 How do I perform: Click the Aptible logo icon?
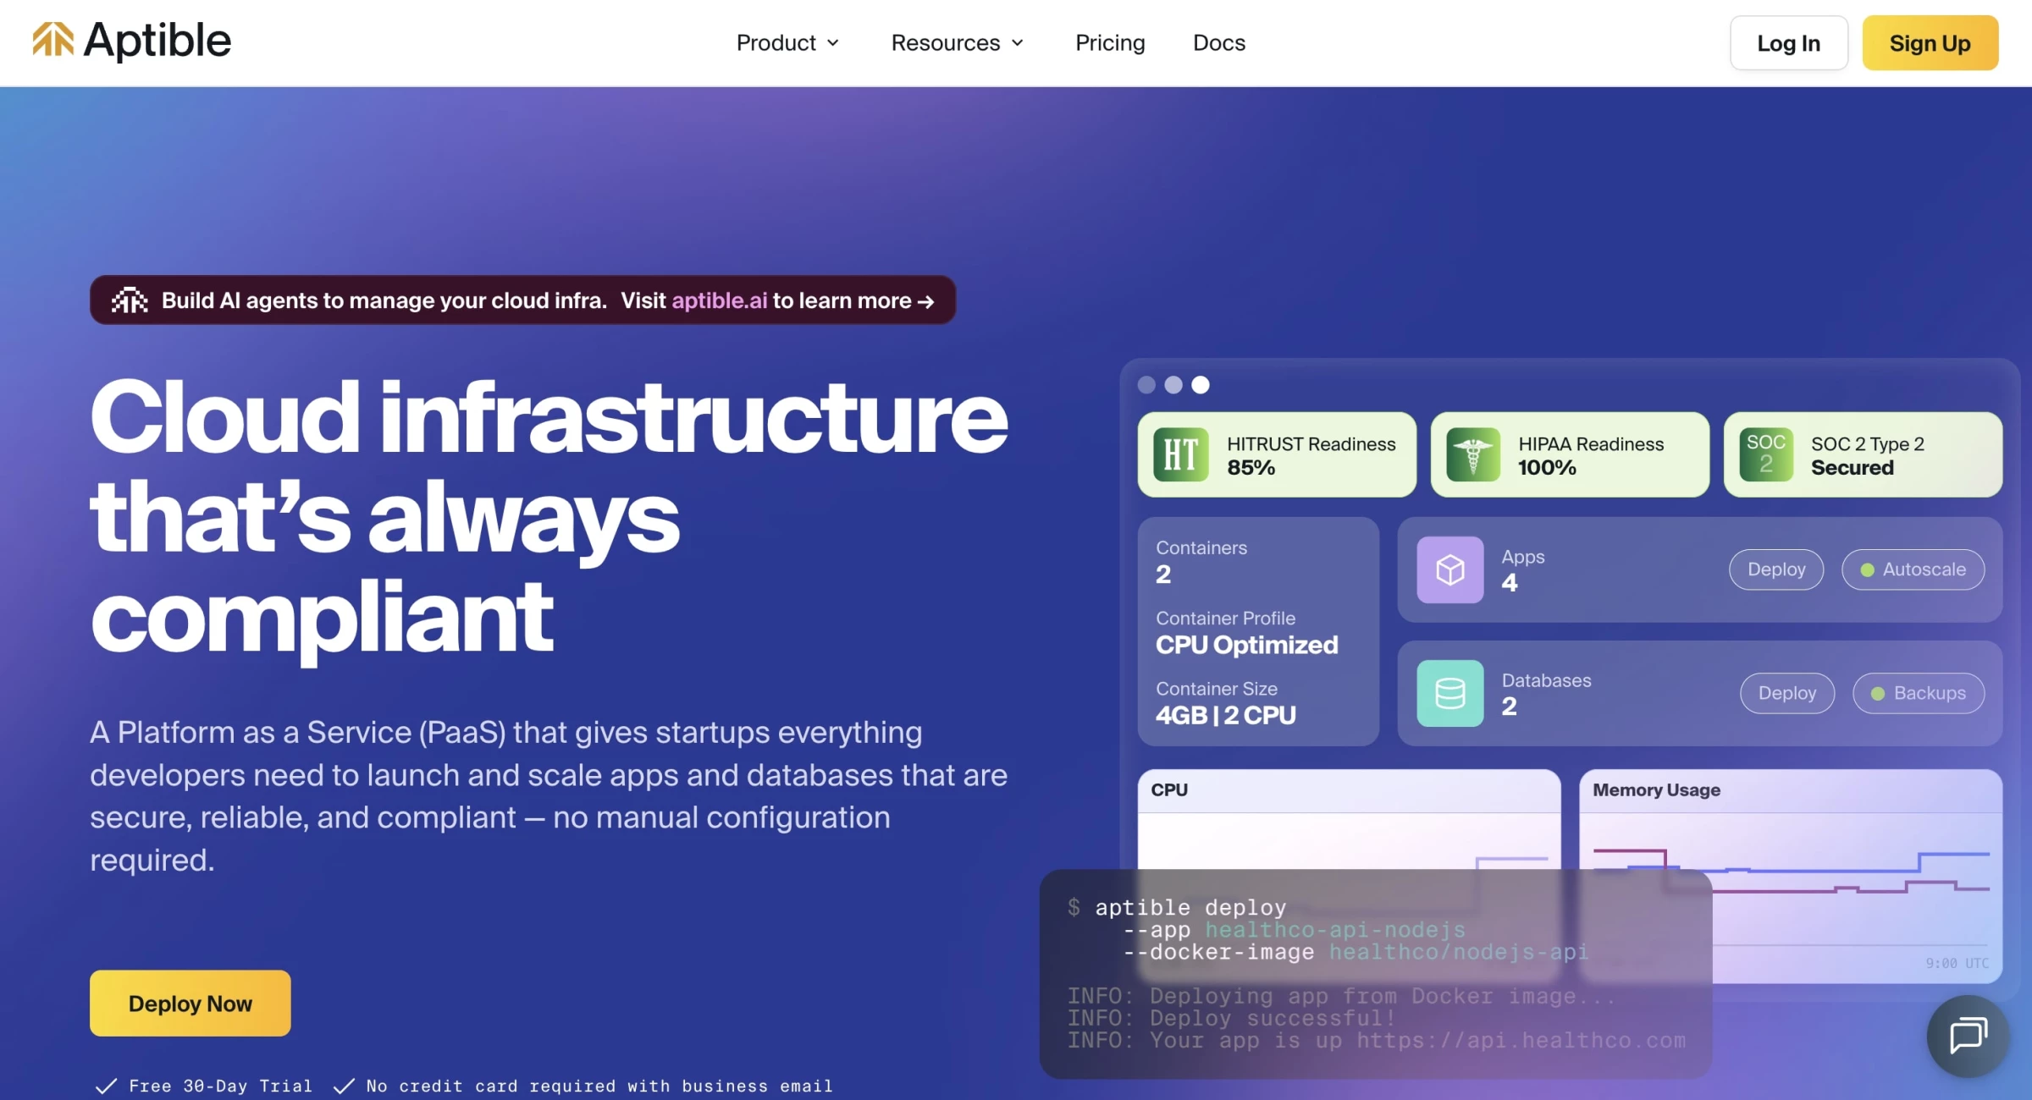53,40
